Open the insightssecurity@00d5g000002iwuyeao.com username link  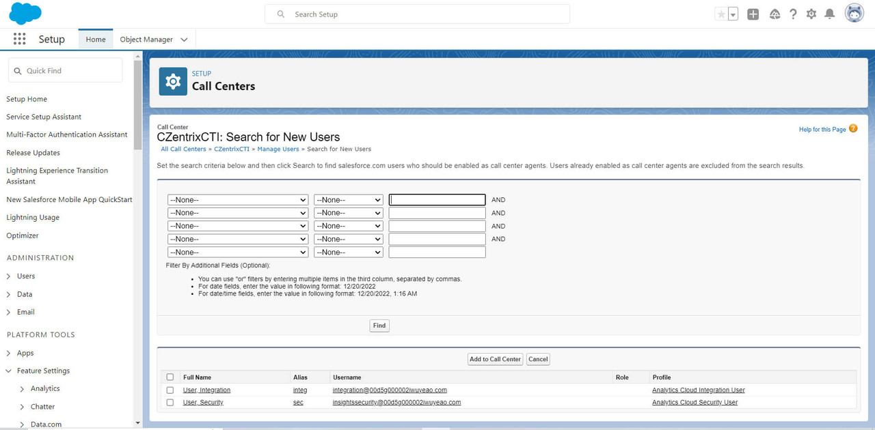click(396, 403)
